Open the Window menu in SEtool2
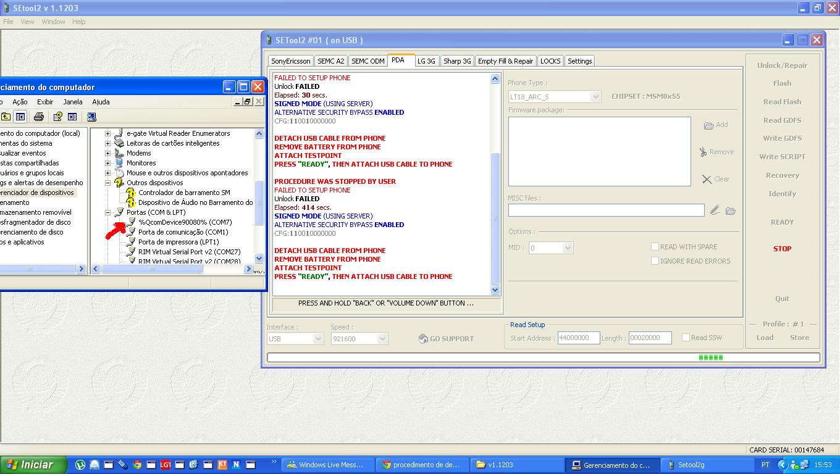840x474 pixels. click(x=53, y=22)
